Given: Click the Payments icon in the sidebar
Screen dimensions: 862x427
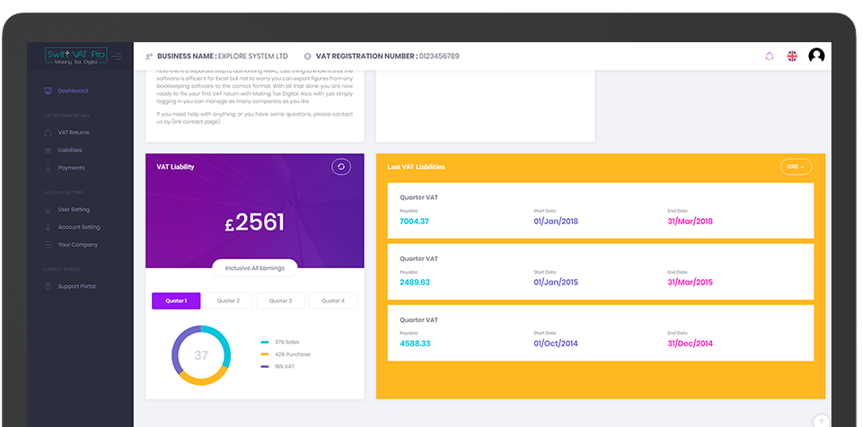Looking at the screenshot, I should (48, 168).
